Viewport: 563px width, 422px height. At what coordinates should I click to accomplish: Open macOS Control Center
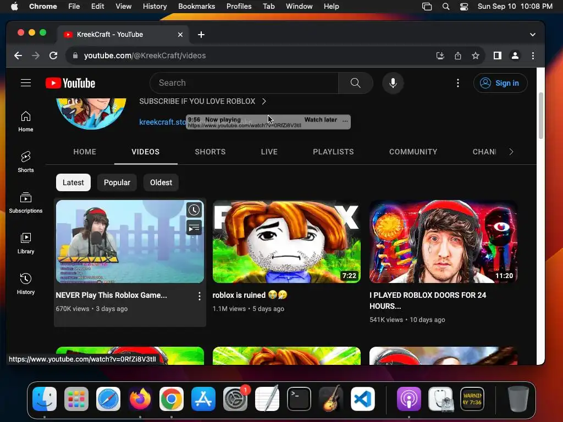click(464, 7)
